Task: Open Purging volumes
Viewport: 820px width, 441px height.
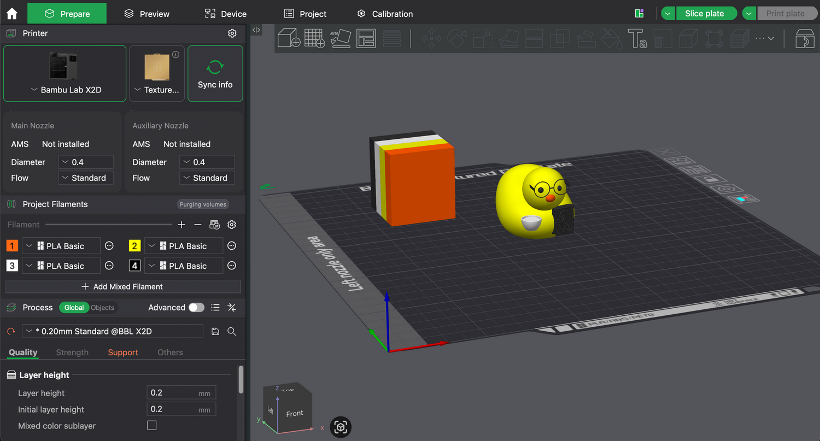Action: click(x=203, y=204)
